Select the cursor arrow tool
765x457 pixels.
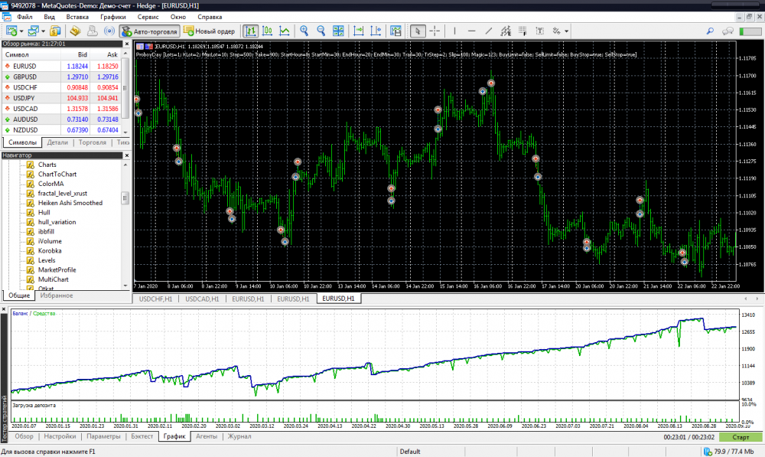[x=417, y=31]
